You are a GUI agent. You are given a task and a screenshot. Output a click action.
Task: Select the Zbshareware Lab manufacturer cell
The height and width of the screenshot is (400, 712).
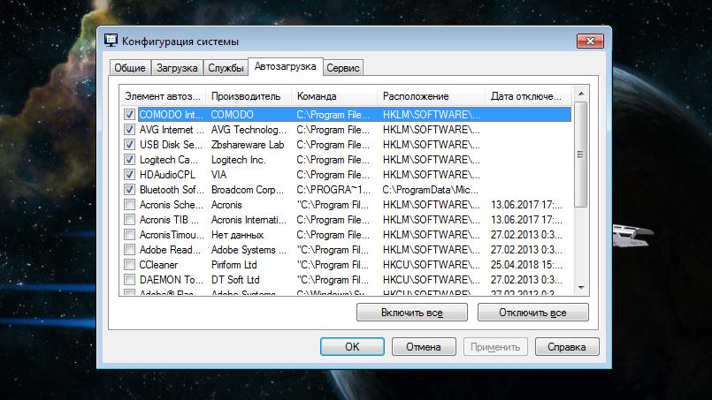(248, 145)
